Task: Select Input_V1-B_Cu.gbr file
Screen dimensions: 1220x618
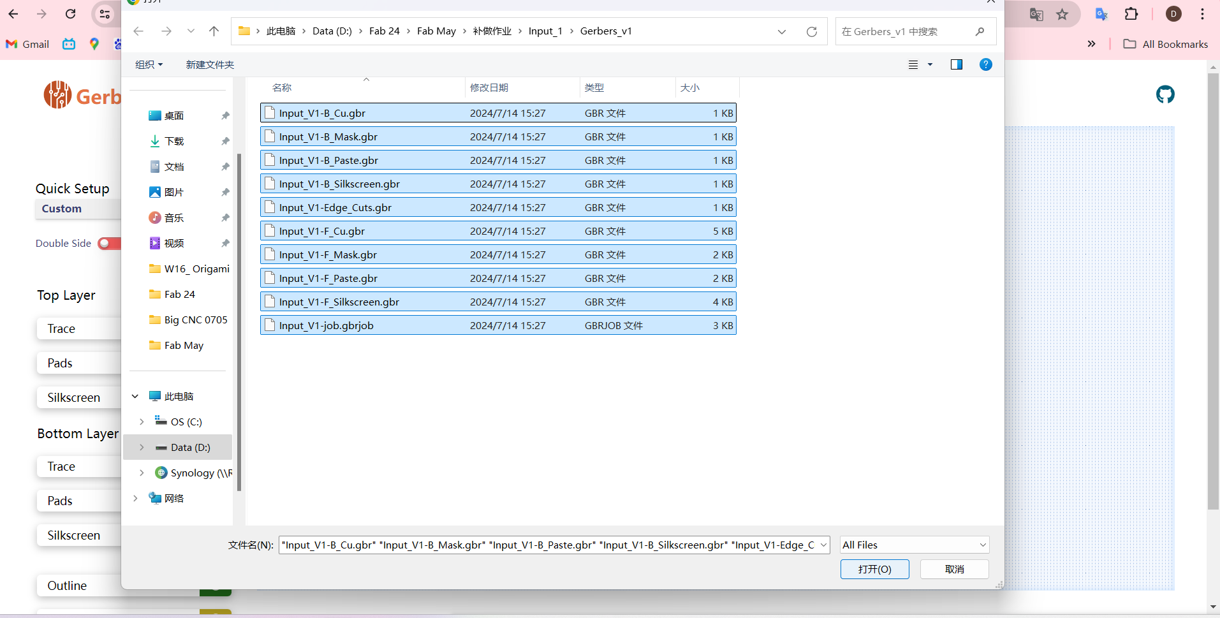Action: coord(498,113)
